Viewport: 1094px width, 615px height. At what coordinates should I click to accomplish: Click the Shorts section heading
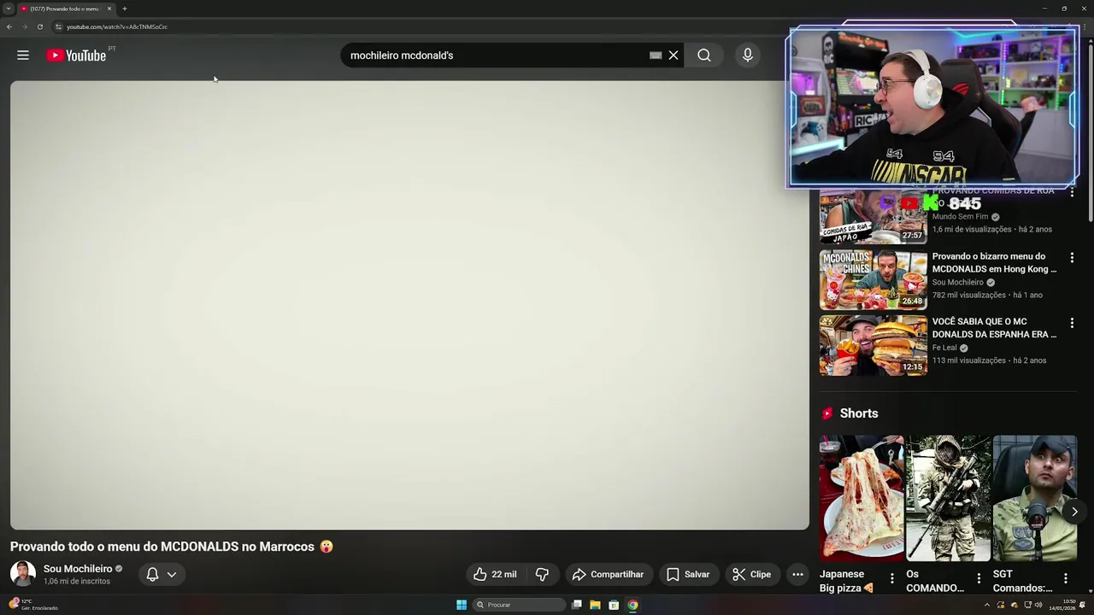click(858, 413)
